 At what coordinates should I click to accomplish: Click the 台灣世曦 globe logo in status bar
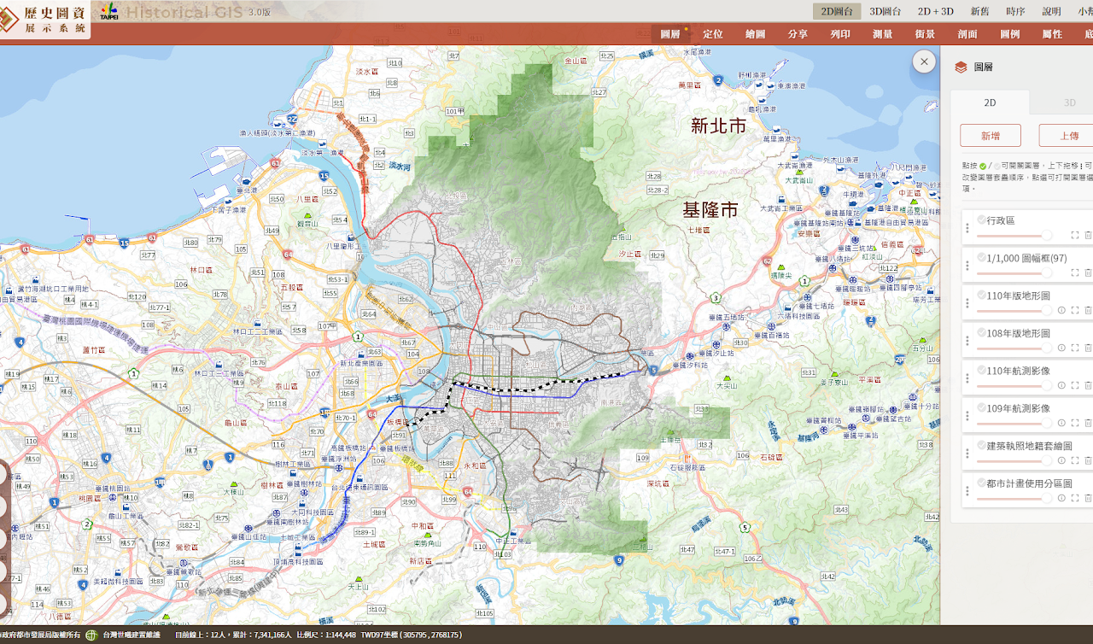[x=91, y=635]
